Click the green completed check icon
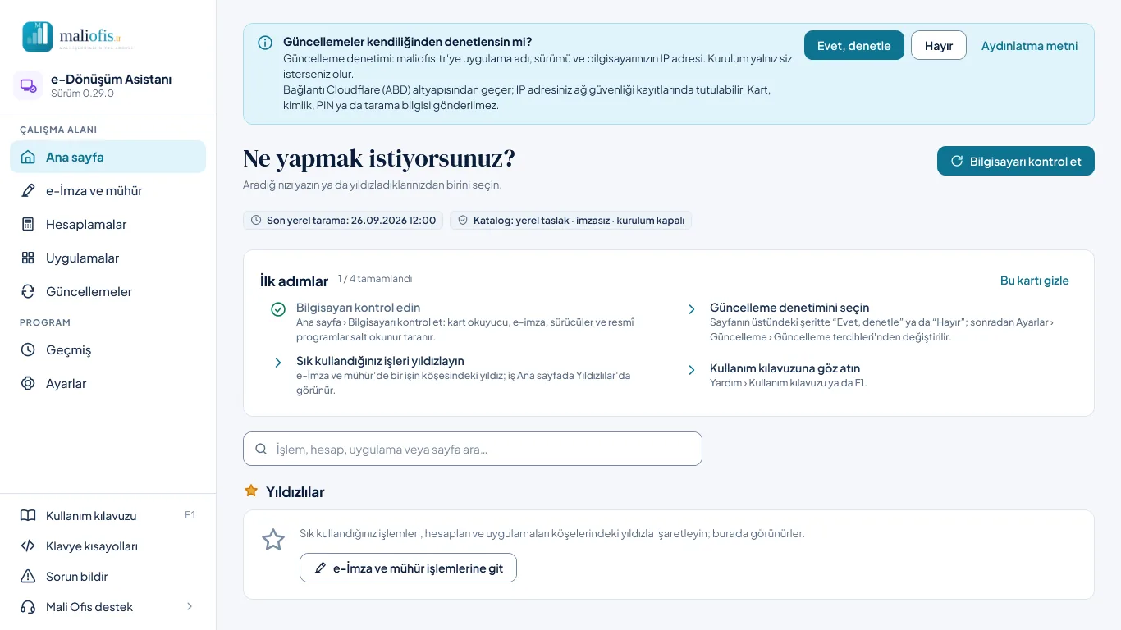Viewport: 1121px width, 630px height. point(278,309)
